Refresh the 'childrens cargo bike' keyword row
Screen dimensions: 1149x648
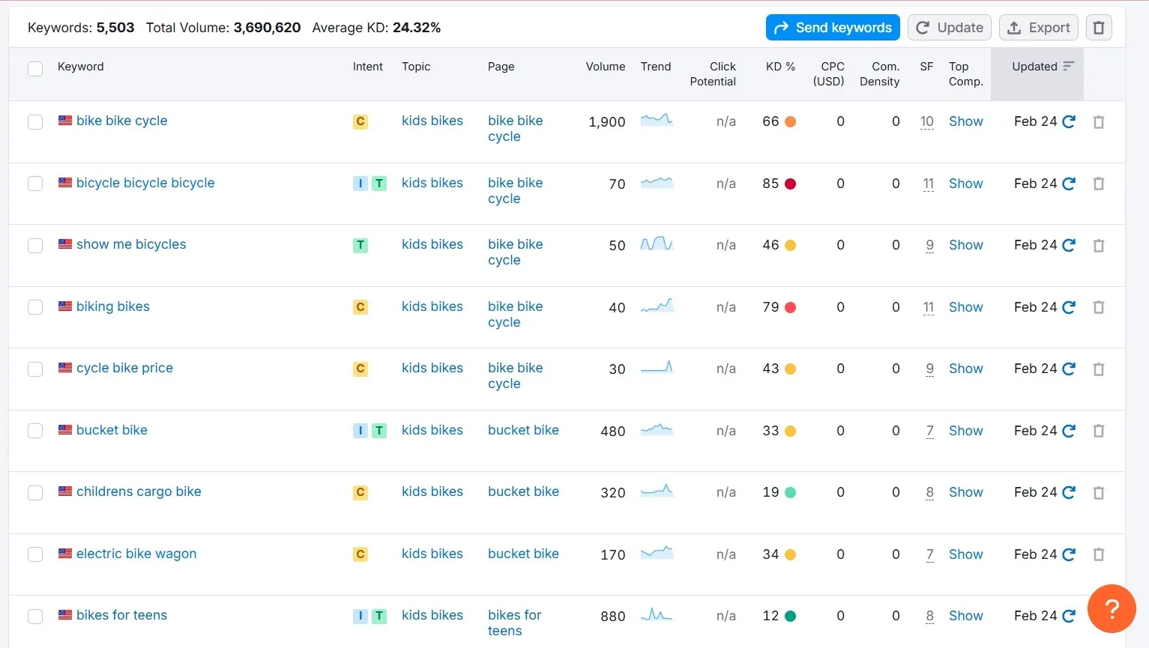click(1069, 492)
